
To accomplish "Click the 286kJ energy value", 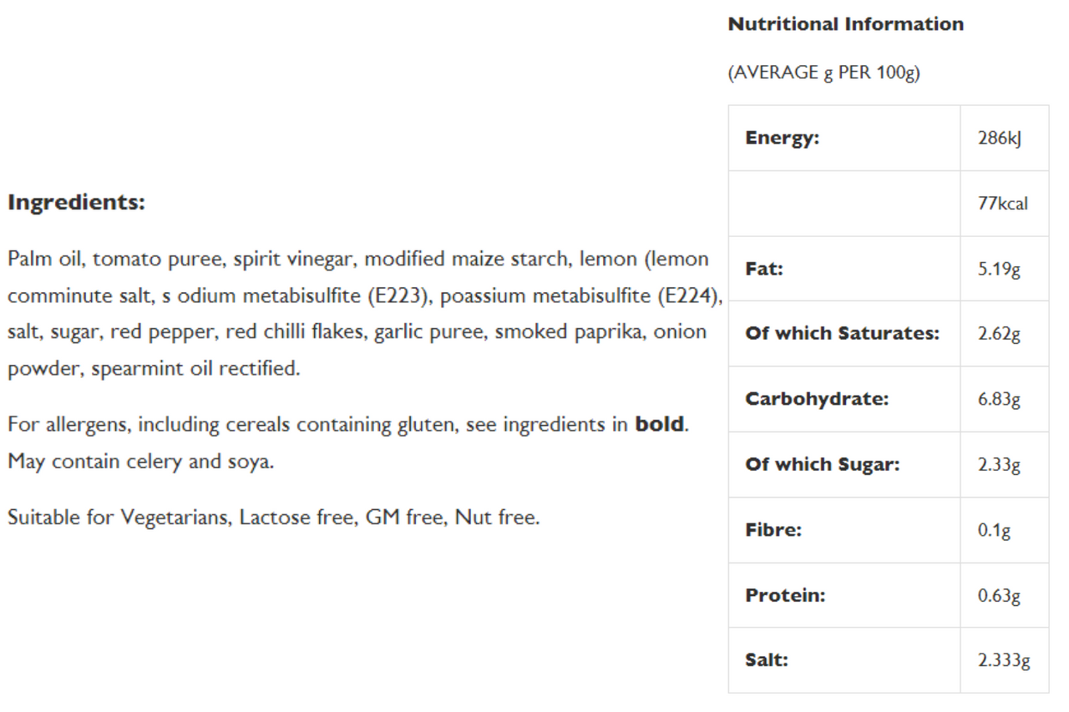I will click(x=1000, y=139).
